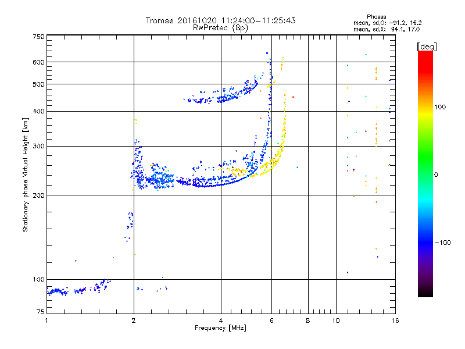Click the y-axis tick label '400'
Screen dimensions: 465x349
click(x=38, y=112)
